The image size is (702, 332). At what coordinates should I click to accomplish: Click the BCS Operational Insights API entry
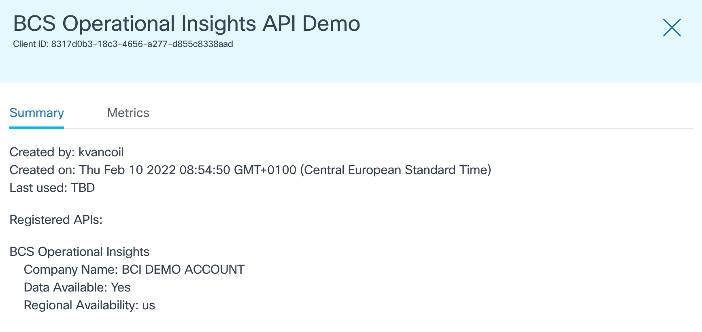[79, 252]
